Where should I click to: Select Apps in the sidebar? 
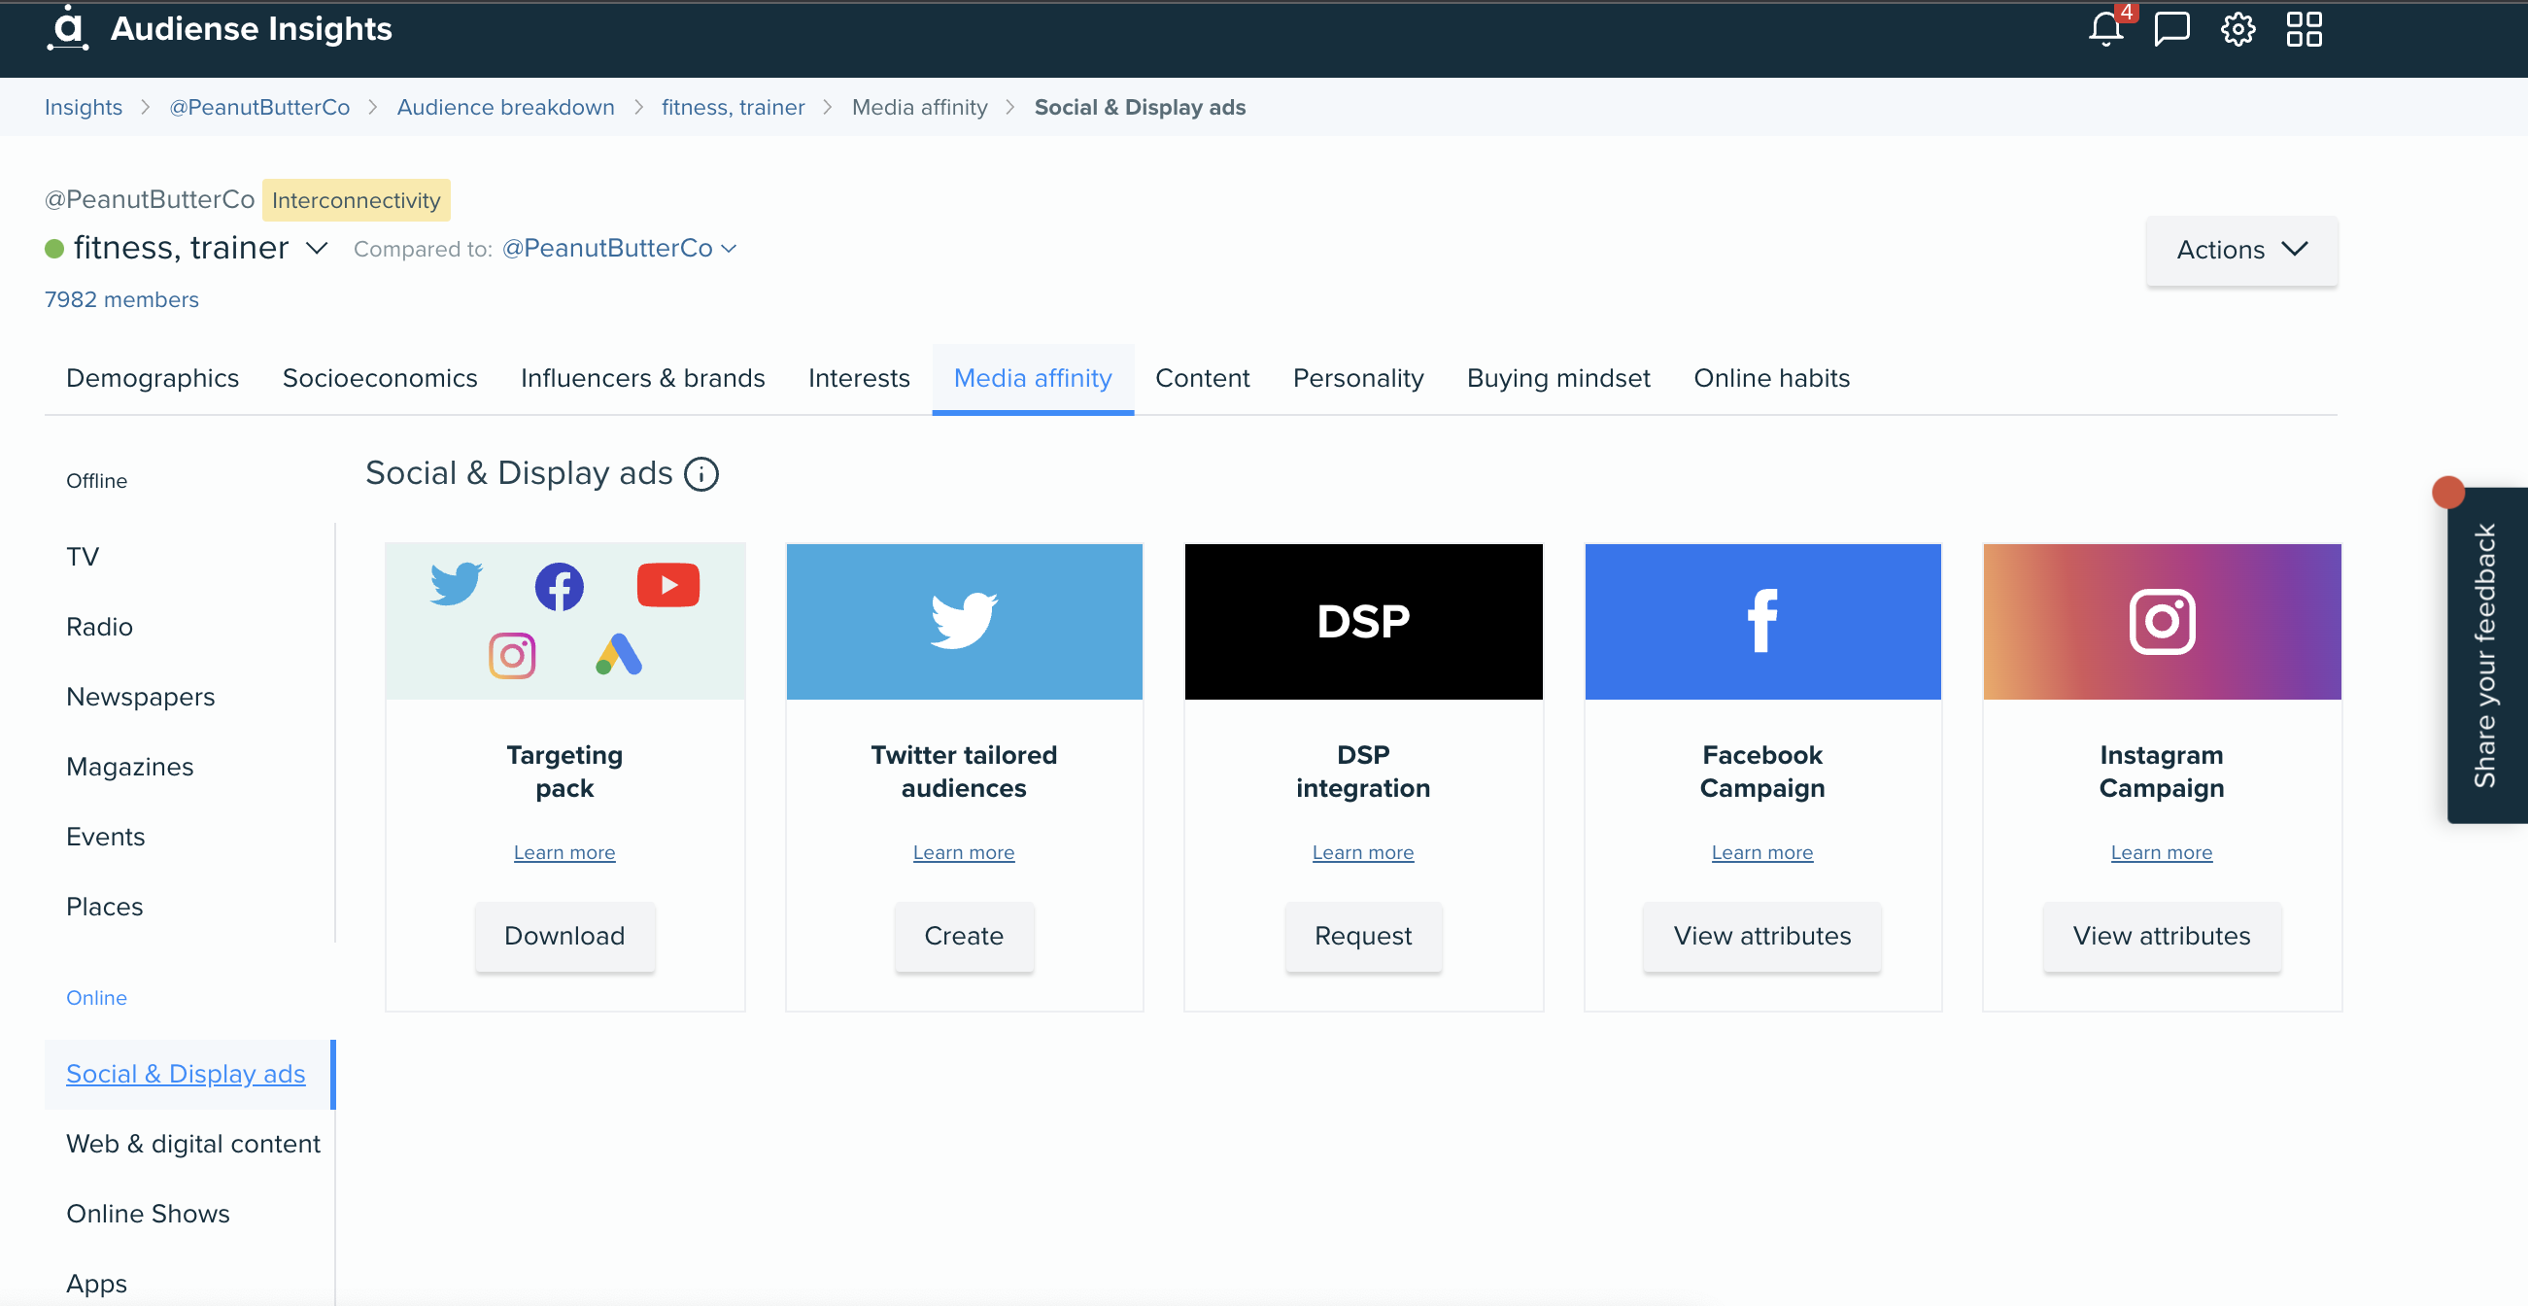[96, 1285]
